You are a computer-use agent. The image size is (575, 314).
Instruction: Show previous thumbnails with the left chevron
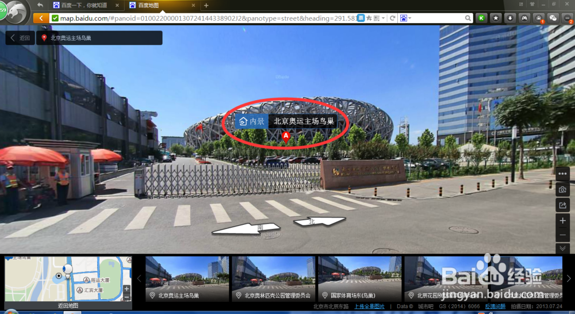tap(139, 279)
